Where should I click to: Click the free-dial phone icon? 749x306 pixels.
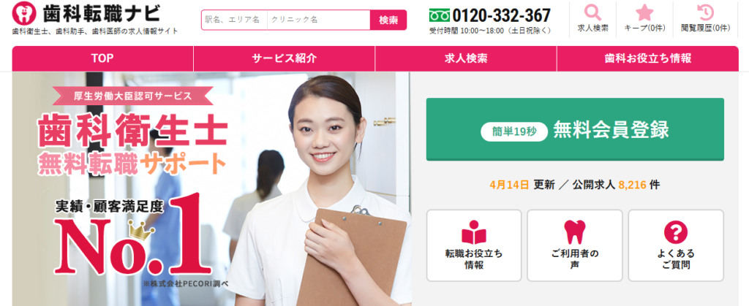[x=439, y=15]
